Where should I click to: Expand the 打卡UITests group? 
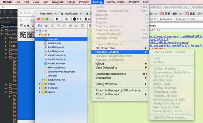coord(40,88)
